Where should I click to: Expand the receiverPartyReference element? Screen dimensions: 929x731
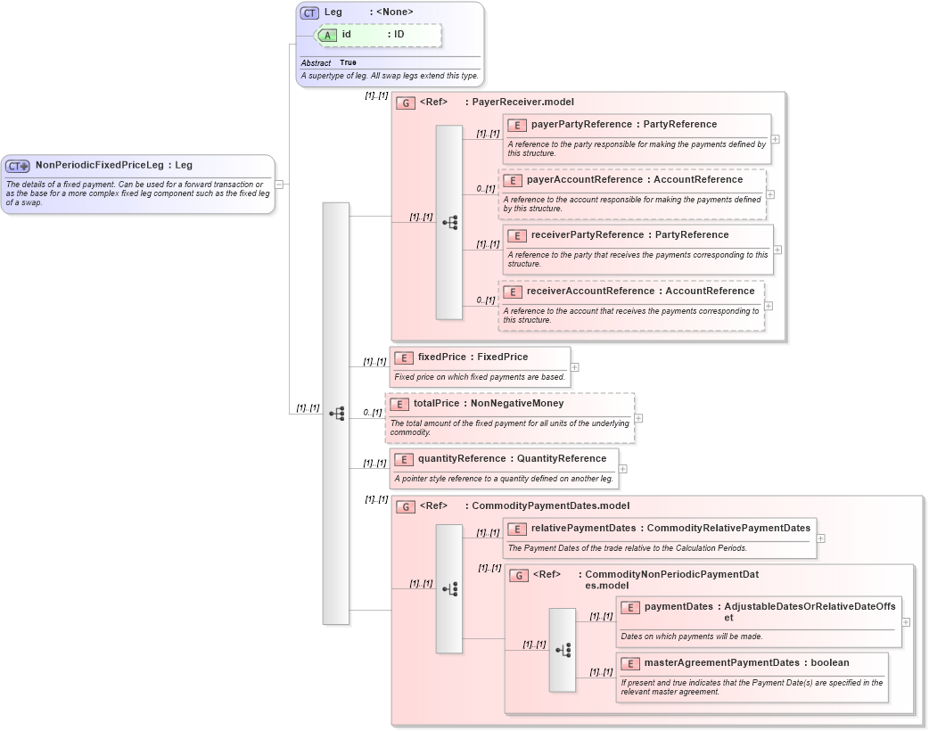pos(777,250)
